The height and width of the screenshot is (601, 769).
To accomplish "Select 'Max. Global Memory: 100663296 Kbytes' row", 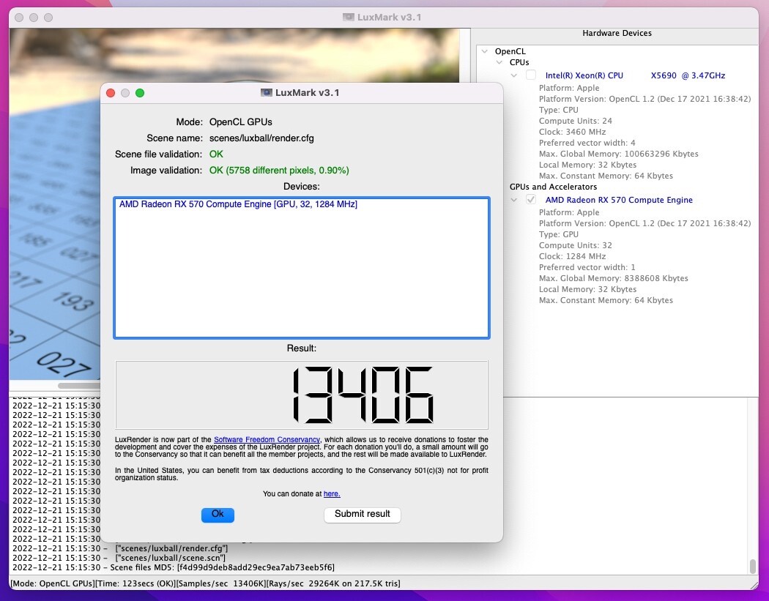I will (x=618, y=154).
